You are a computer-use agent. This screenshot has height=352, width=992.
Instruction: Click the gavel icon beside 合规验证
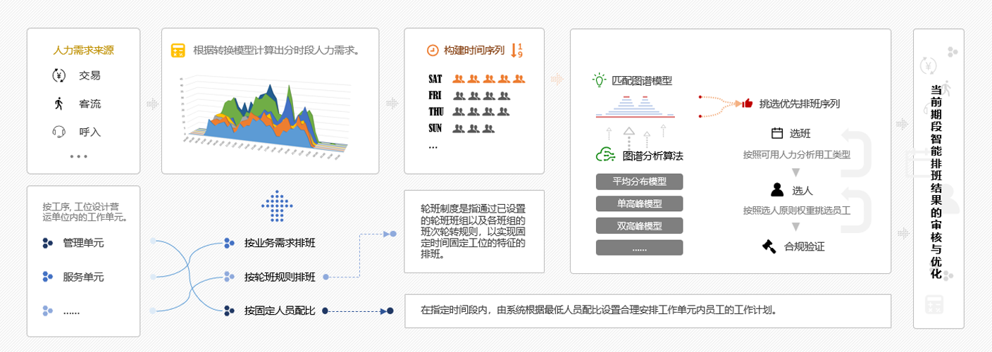[x=769, y=246]
